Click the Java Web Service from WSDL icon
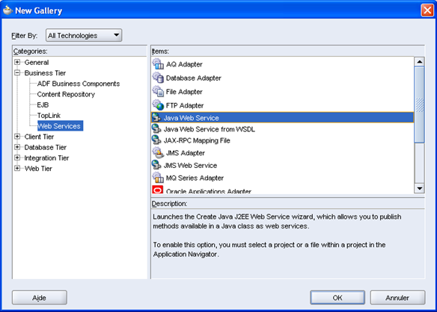This screenshot has width=437, height=312. 156,128
